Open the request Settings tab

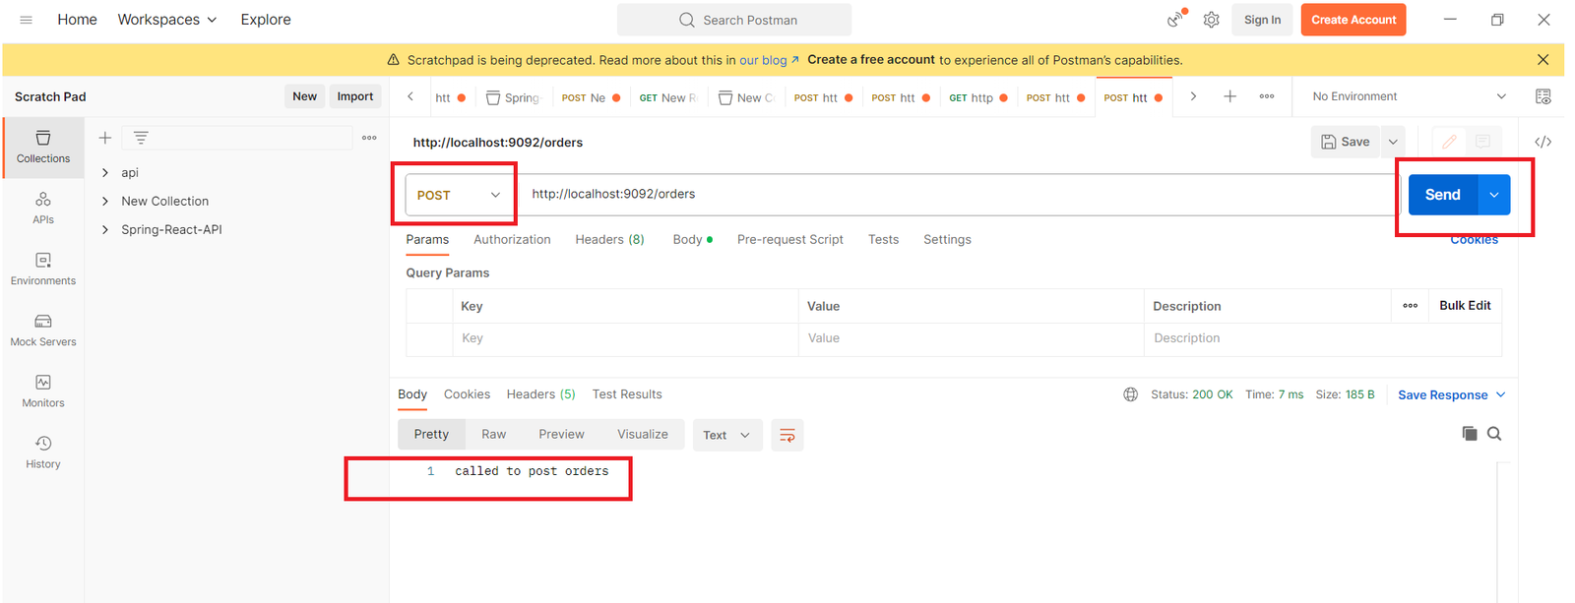coord(947,239)
